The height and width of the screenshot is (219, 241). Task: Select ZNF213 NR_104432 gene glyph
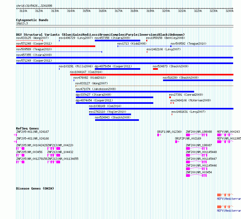tap(54, 155)
